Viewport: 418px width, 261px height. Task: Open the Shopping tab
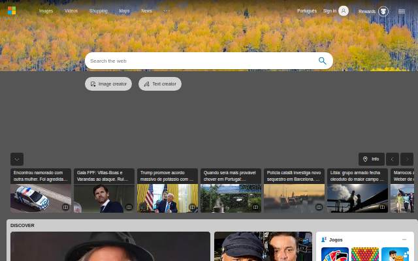[99, 11]
